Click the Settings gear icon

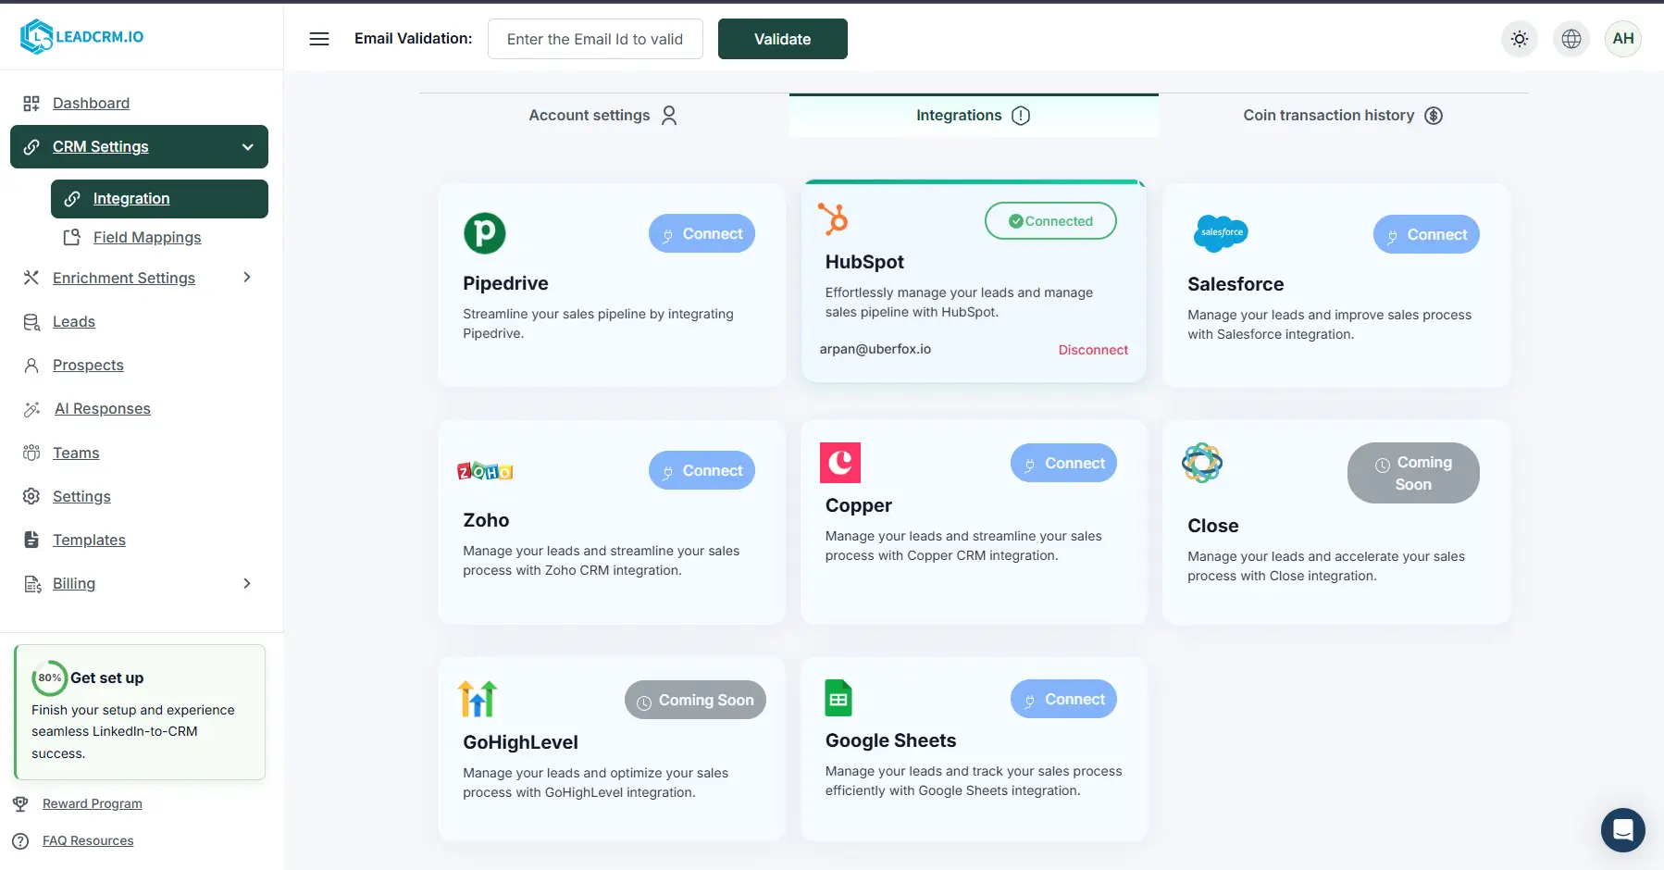click(31, 496)
